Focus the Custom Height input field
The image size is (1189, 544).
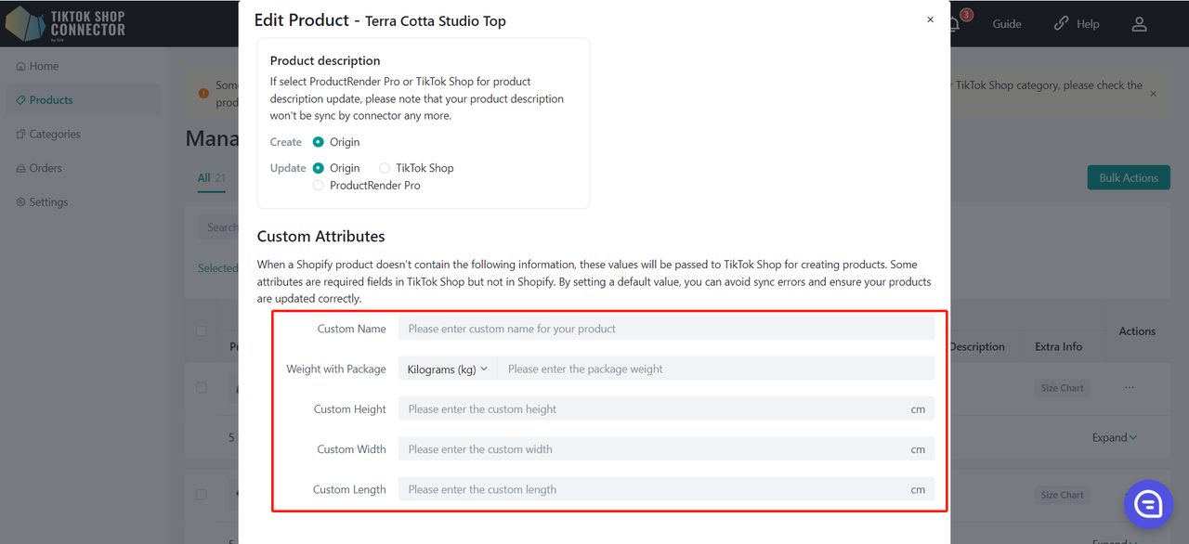coord(666,409)
